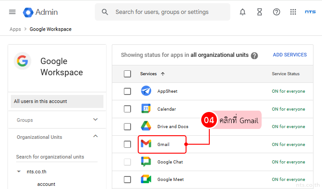Check the Google Meet row checkbox
Screen dimensions: 322x189
(x=127, y=180)
